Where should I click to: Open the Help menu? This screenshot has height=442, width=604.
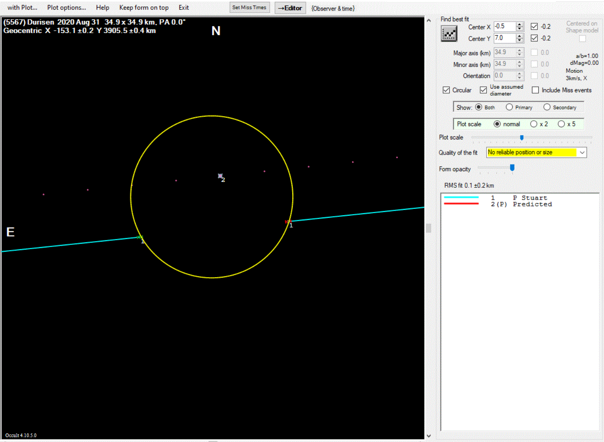click(x=103, y=8)
